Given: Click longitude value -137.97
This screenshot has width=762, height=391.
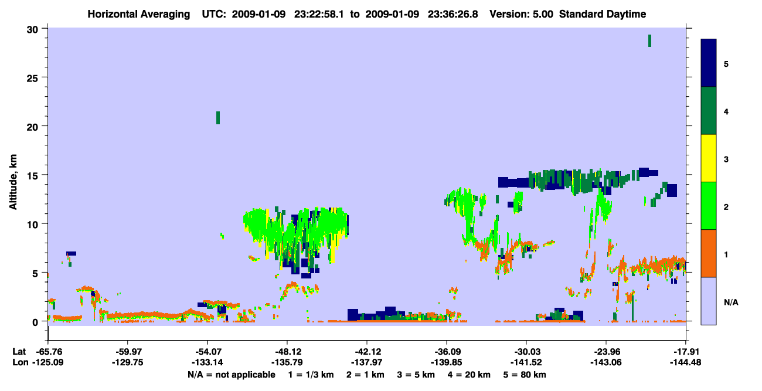Looking at the screenshot, I should pos(367,362).
